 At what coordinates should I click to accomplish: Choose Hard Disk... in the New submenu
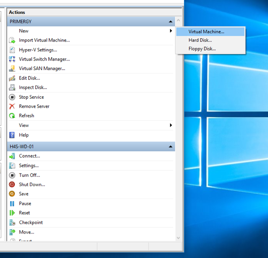coord(210,40)
